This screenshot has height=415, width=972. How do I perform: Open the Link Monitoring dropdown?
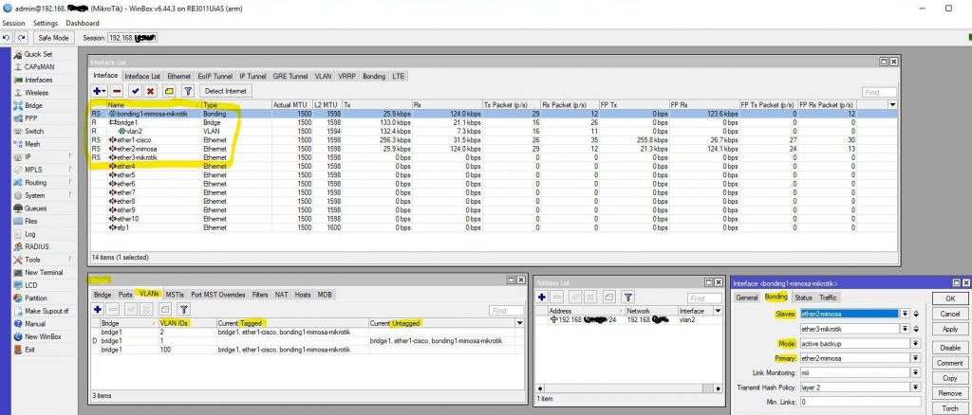click(915, 373)
